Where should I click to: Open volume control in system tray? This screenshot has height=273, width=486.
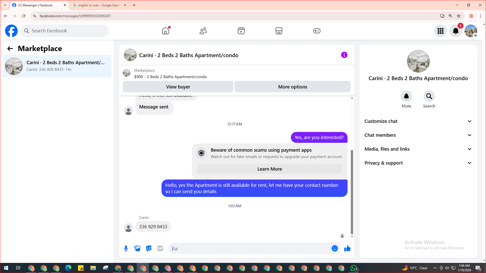(x=447, y=268)
